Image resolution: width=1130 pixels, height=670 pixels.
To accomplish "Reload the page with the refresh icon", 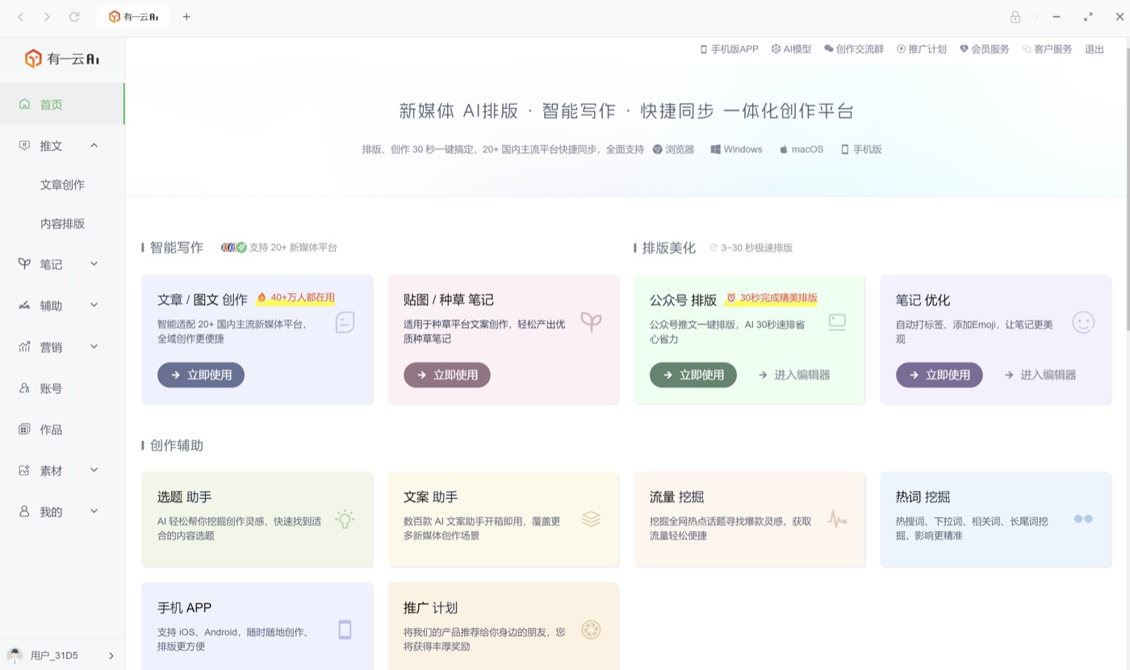I will (x=74, y=17).
